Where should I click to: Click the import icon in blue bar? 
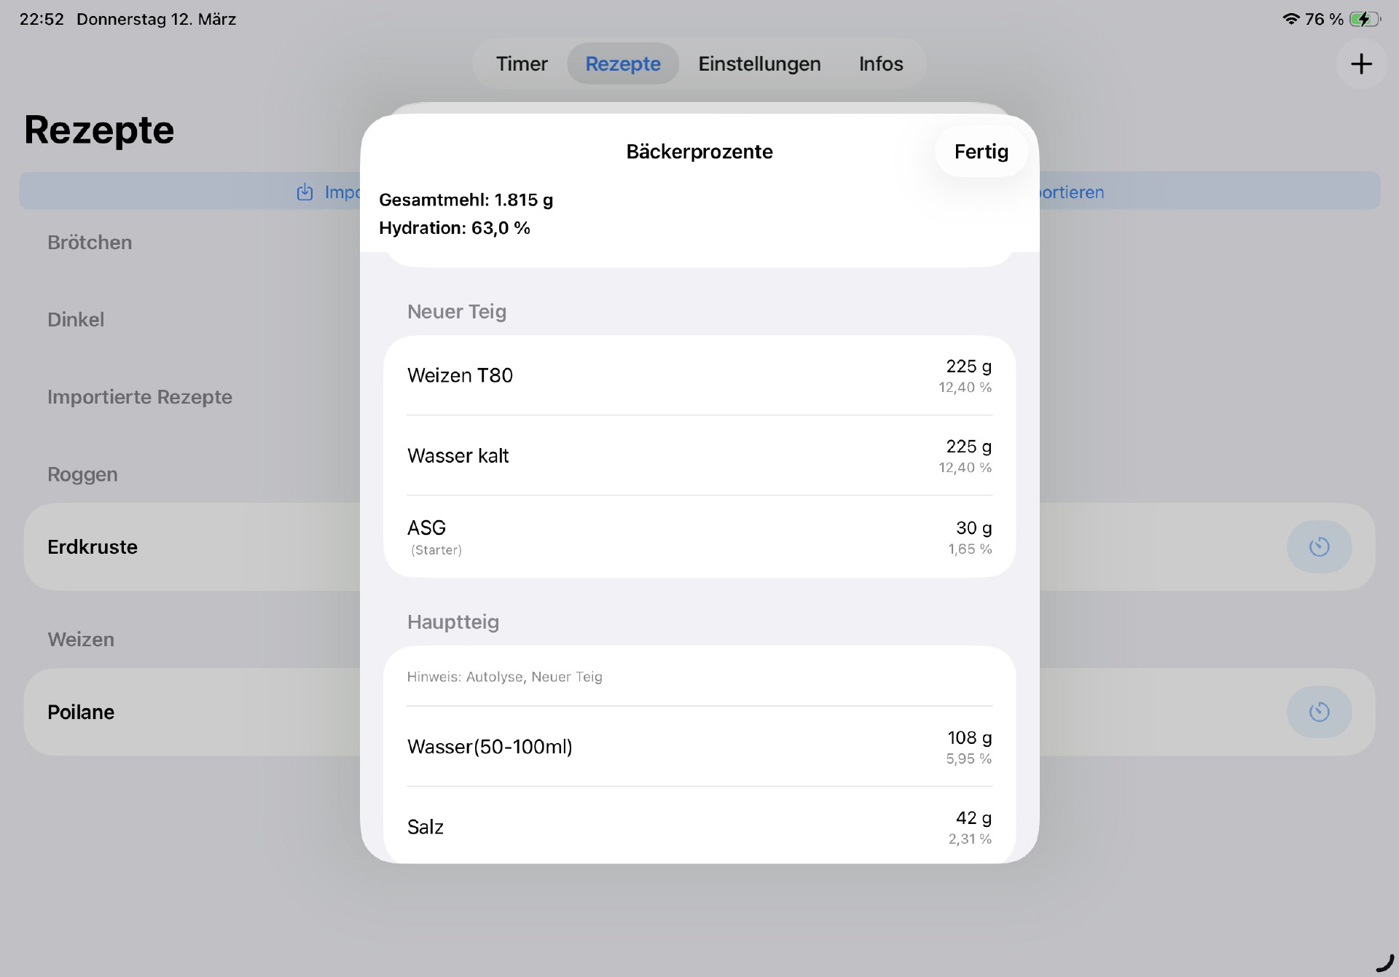[x=305, y=192]
